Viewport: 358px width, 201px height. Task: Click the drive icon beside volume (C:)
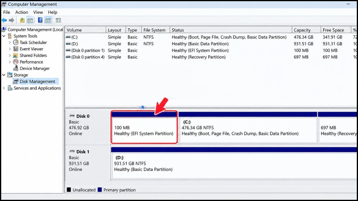[x=68, y=37]
